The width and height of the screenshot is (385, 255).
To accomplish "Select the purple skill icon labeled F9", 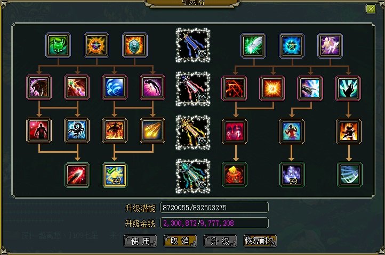I will [292, 174].
